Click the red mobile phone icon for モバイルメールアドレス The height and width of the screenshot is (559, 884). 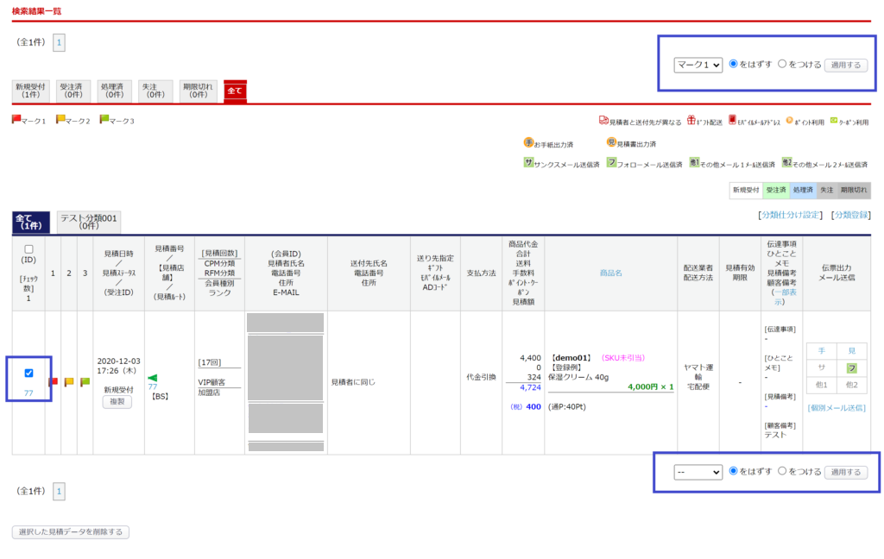coord(732,119)
